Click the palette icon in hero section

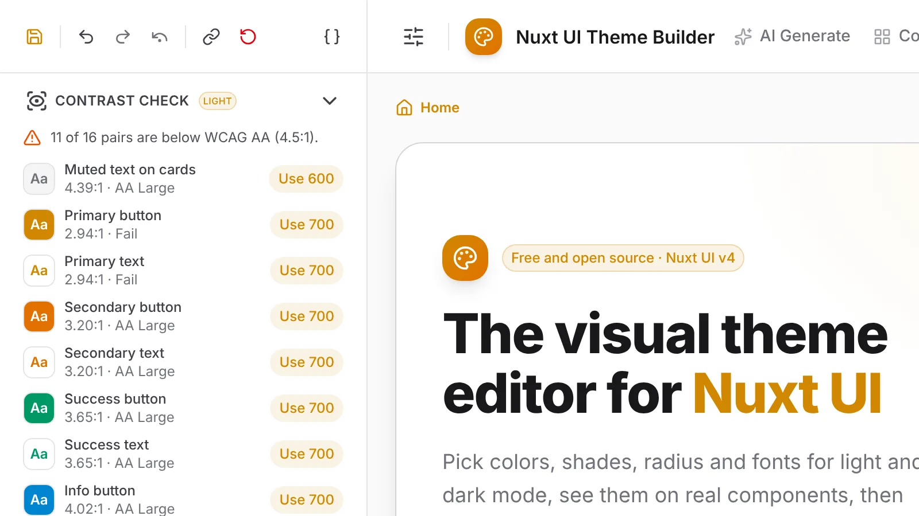click(465, 258)
